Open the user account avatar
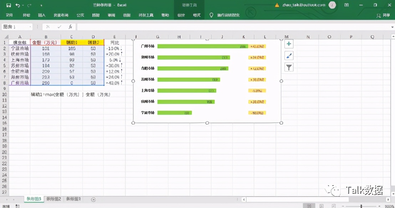This screenshot has width=395, height=208. point(332,5)
